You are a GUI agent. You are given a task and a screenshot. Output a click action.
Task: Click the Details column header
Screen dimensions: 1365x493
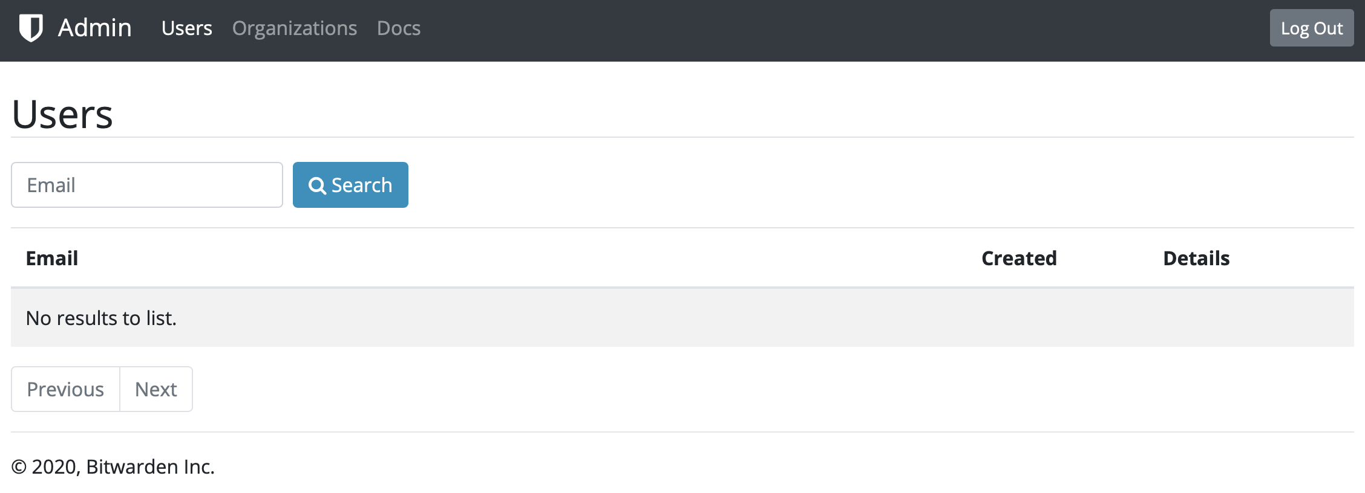(1196, 258)
